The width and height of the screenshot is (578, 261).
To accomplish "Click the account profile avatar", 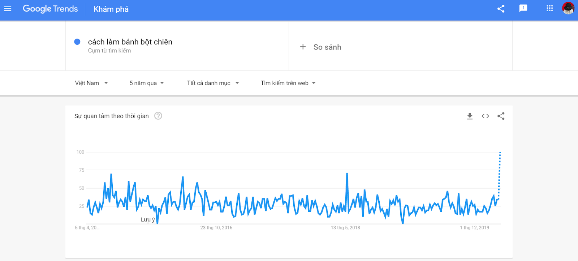I will click(x=568, y=8).
